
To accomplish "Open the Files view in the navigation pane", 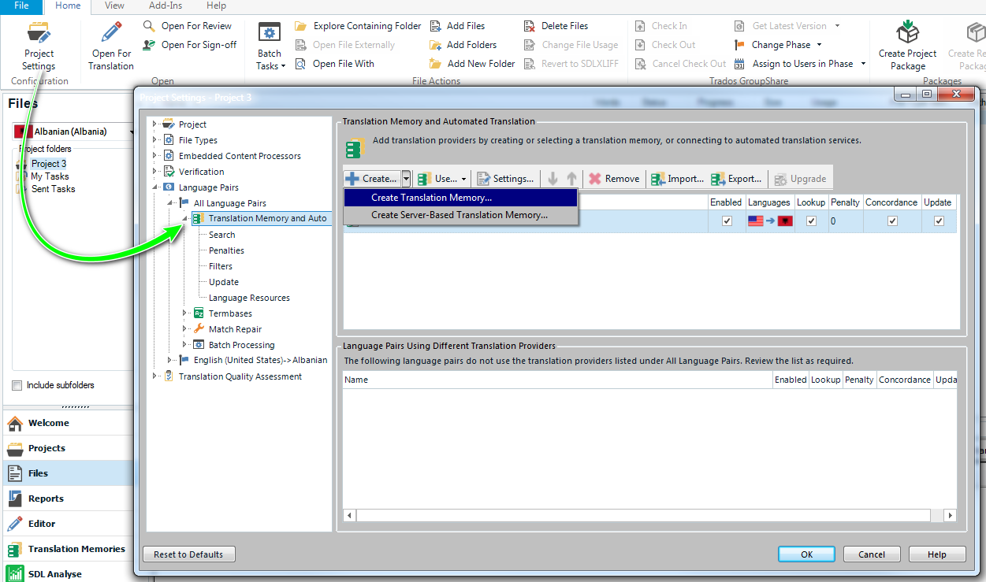I will click(x=66, y=473).
